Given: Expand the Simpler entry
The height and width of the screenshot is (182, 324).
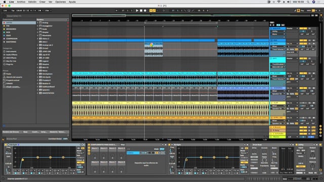Looking at the screenshot, I should point(37,32).
